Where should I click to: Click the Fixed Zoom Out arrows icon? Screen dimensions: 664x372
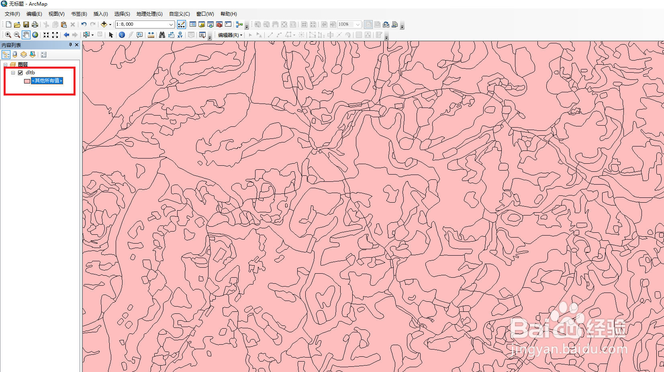coord(55,35)
